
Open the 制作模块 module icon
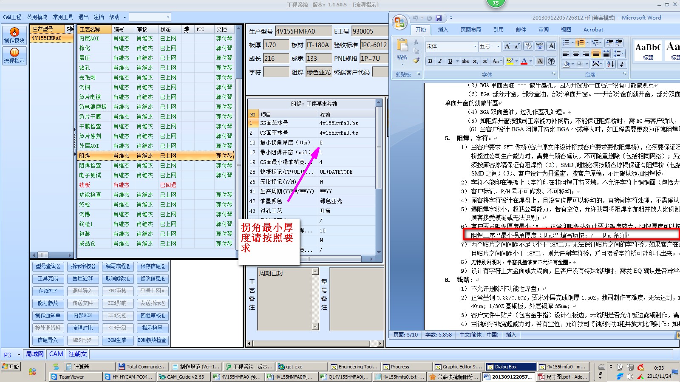click(14, 35)
